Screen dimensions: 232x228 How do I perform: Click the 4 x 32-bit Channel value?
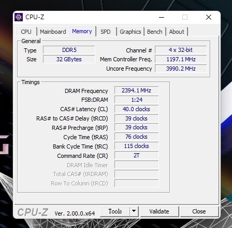click(x=181, y=50)
